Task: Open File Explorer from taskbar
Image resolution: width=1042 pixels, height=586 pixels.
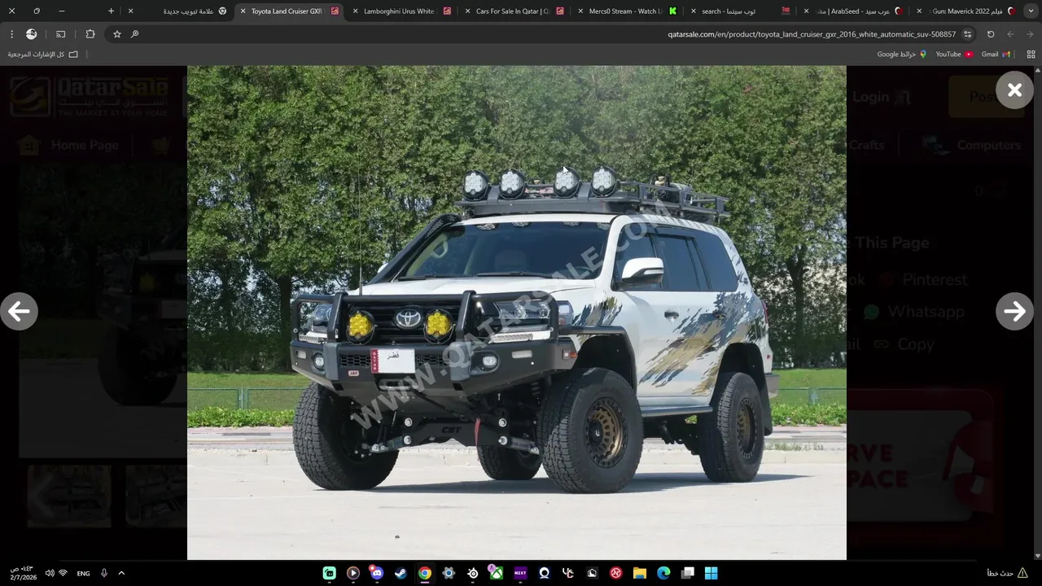Action: (x=639, y=573)
